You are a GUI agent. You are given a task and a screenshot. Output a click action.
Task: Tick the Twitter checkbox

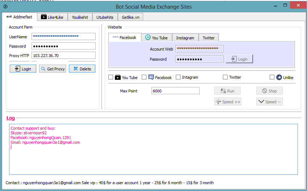225,77
